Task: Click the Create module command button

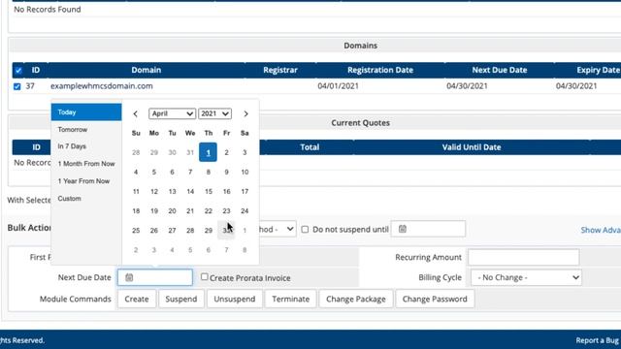Action: 137,300
